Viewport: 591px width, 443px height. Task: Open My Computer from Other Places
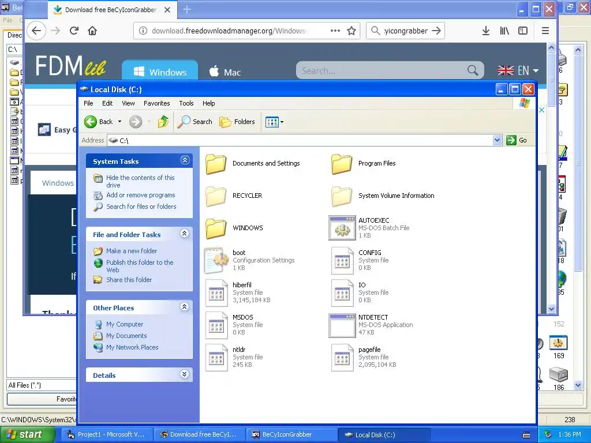pos(125,324)
